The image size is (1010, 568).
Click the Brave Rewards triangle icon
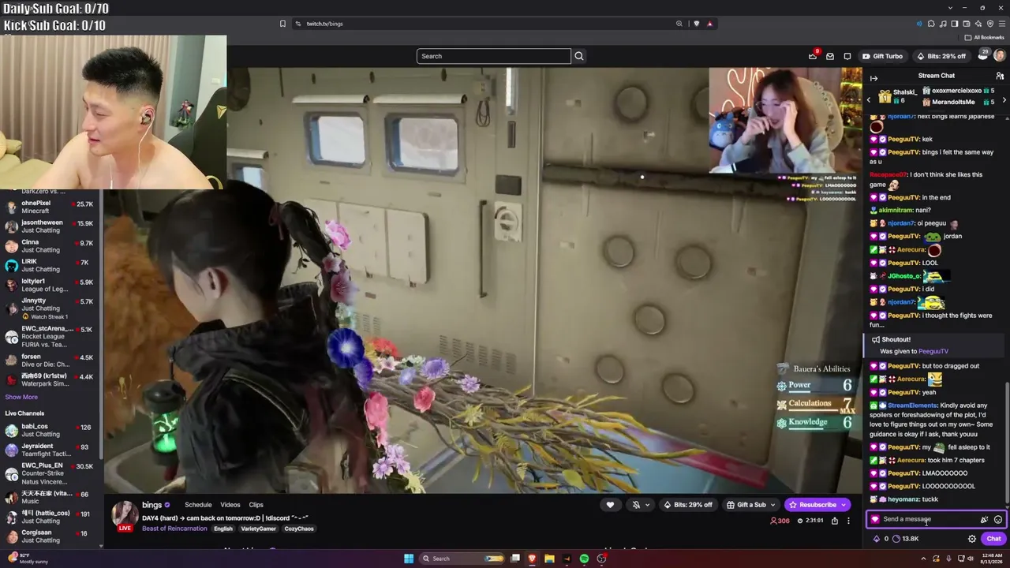click(x=709, y=24)
